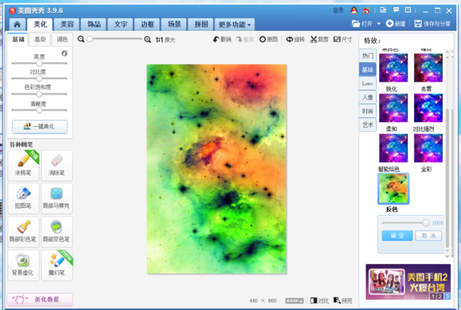Click the Weibo icon in title bar
461x310 pixels.
tap(366, 10)
